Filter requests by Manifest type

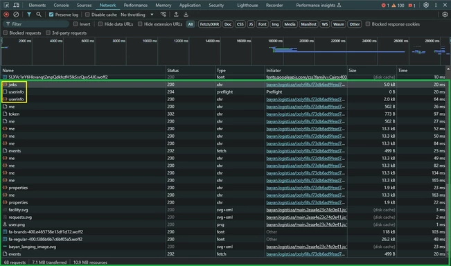[308, 24]
